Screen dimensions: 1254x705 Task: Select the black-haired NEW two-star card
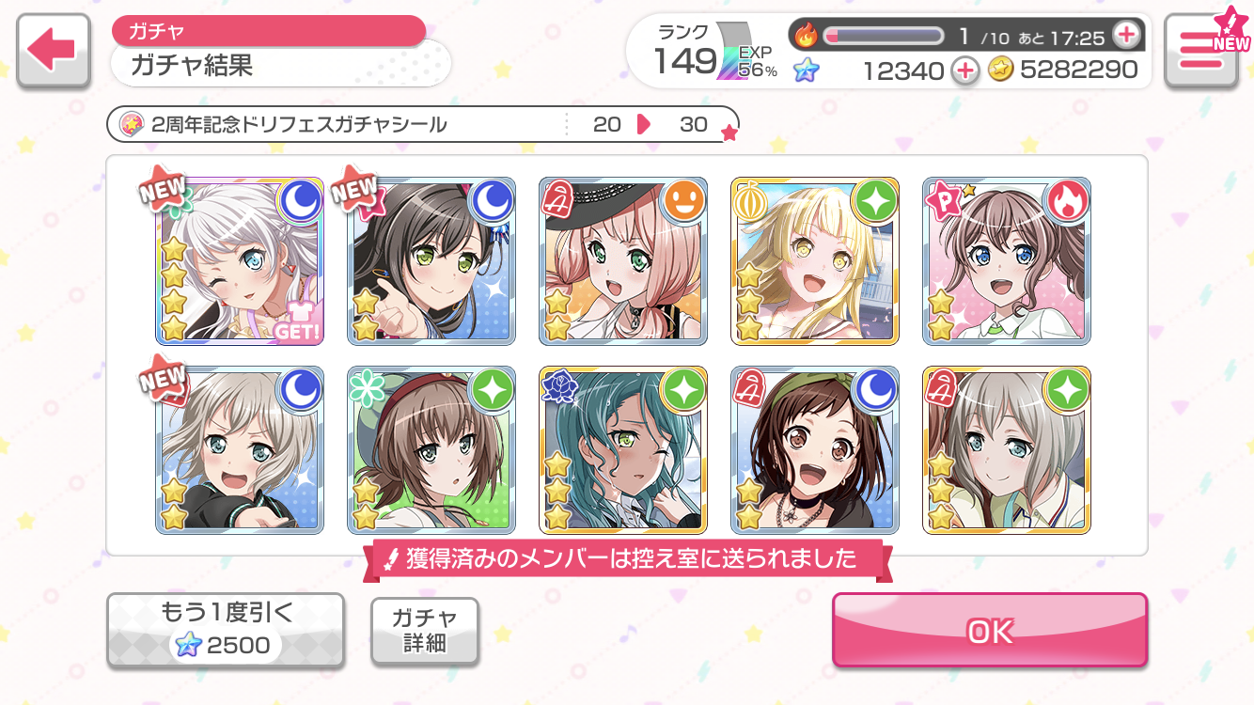pyautogui.click(x=431, y=260)
